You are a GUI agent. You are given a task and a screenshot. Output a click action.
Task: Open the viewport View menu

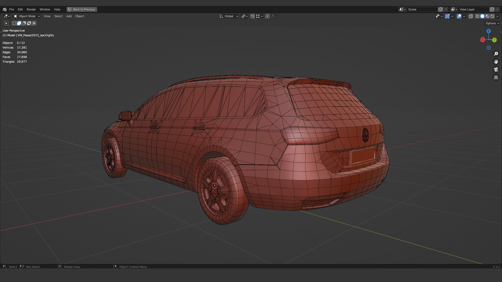pyautogui.click(x=47, y=16)
